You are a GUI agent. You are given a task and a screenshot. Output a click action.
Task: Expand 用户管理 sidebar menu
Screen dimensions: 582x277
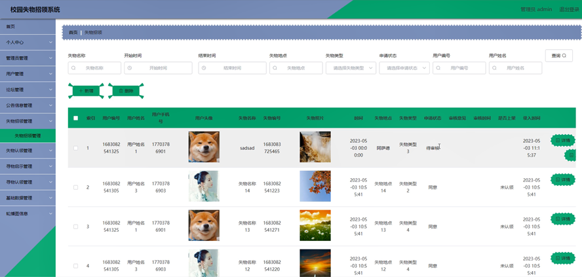28,74
